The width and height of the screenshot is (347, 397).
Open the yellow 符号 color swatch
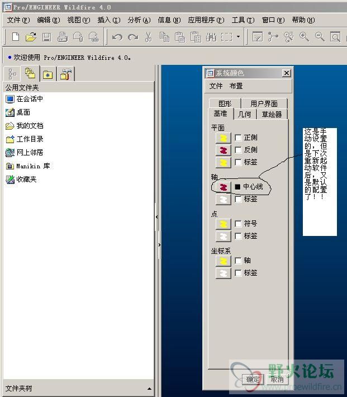click(x=224, y=224)
